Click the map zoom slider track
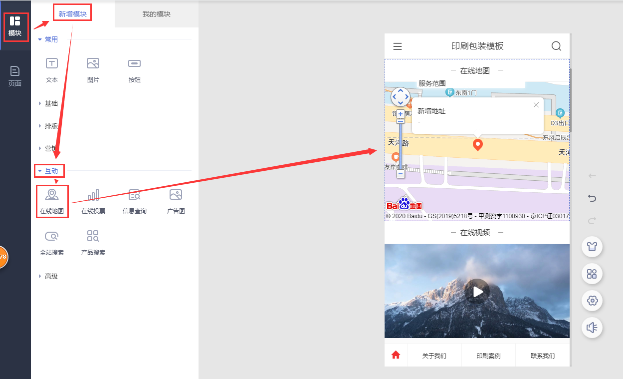The width and height of the screenshot is (623, 379). pos(401,146)
